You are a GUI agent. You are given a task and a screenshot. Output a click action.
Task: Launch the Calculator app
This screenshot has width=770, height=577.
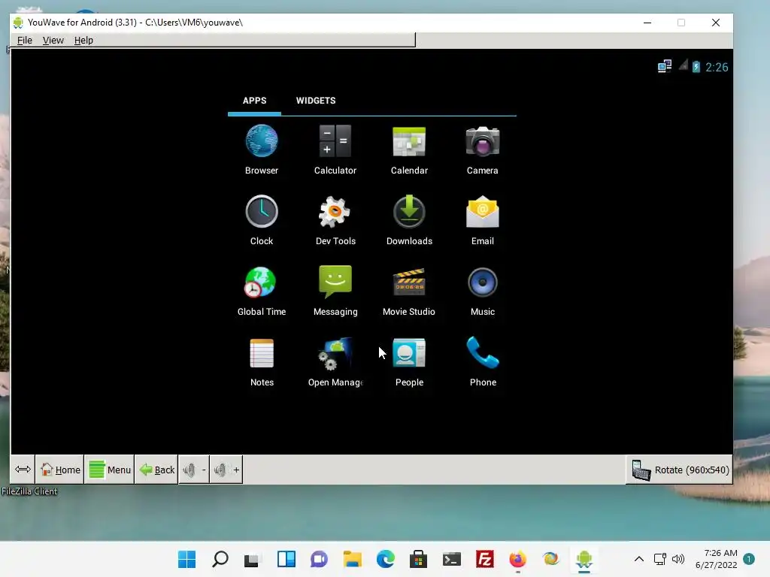[335, 150]
